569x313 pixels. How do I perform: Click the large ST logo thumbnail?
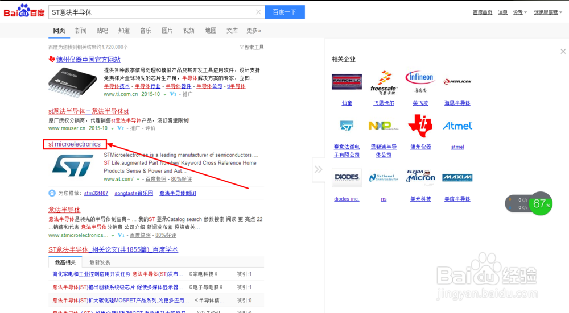[73, 165]
